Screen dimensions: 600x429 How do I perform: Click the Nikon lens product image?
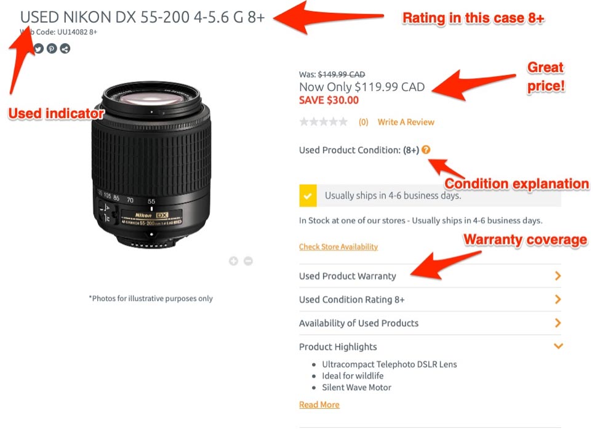click(151, 166)
